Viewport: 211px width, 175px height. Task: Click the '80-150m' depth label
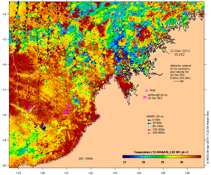coord(158,126)
